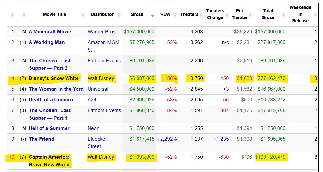Viewport: 323px width, 172px height.
Task: Sort by the %LW column header
Action: (165, 14)
